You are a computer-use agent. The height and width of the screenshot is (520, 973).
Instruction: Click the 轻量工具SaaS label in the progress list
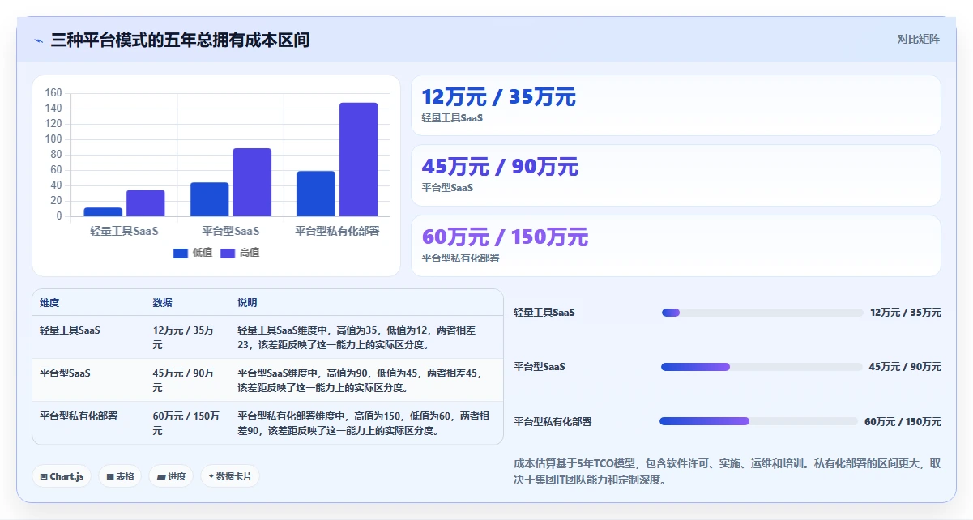[544, 313]
